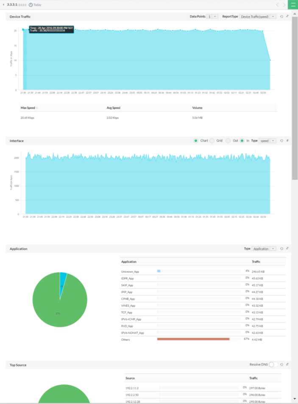Screen dimensions: 298x404
Task: Click the Traffic column header in Application table
Action: (256, 262)
